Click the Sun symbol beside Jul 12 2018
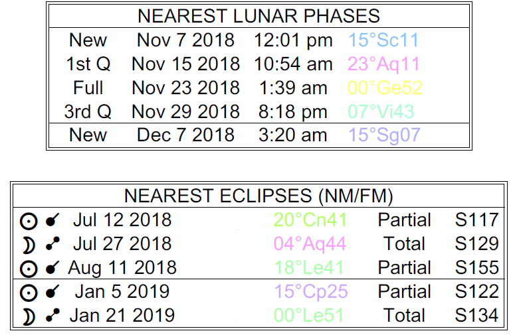The width and height of the screenshot is (515, 335). (x=29, y=221)
